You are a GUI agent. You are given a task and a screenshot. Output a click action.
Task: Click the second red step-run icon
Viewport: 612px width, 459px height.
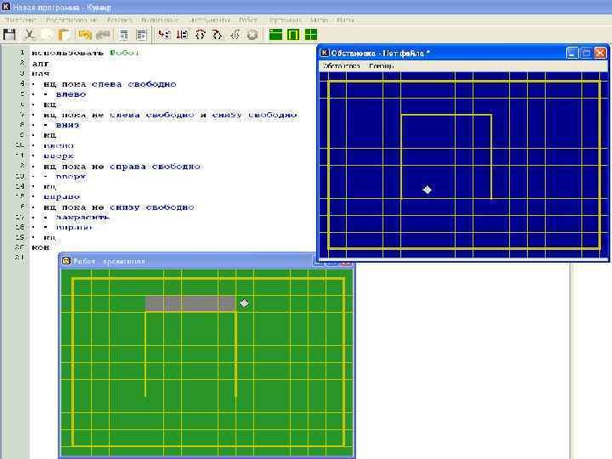tap(182, 34)
